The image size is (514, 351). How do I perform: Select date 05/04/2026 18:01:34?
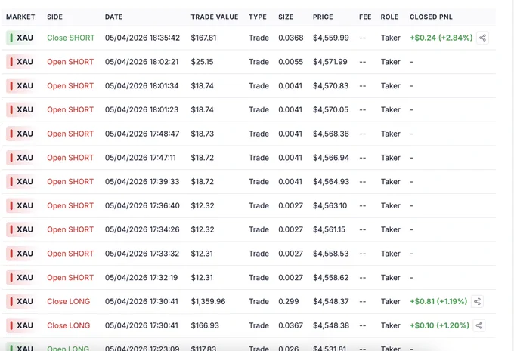[141, 86]
